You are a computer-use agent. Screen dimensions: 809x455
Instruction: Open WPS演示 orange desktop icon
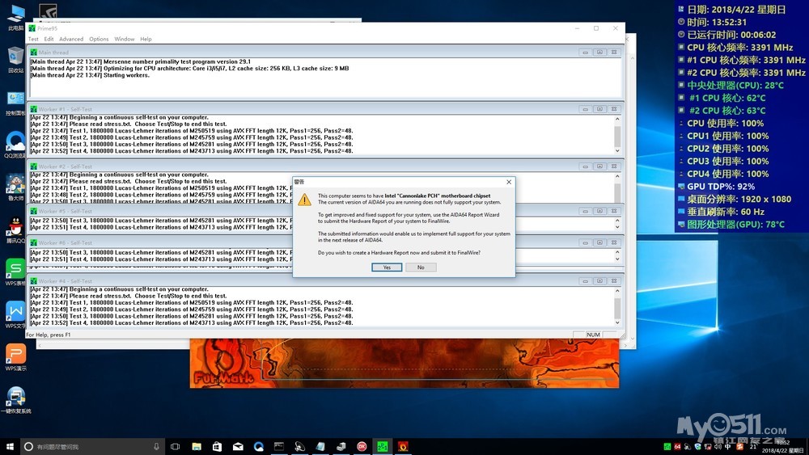pos(15,357)
